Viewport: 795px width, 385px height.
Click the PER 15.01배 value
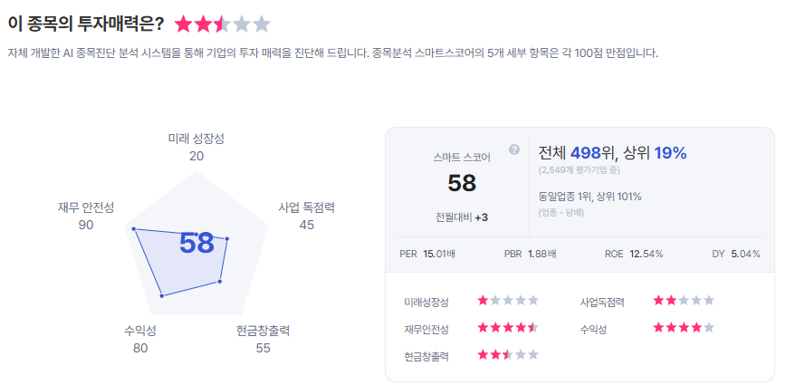click(438, 254)
